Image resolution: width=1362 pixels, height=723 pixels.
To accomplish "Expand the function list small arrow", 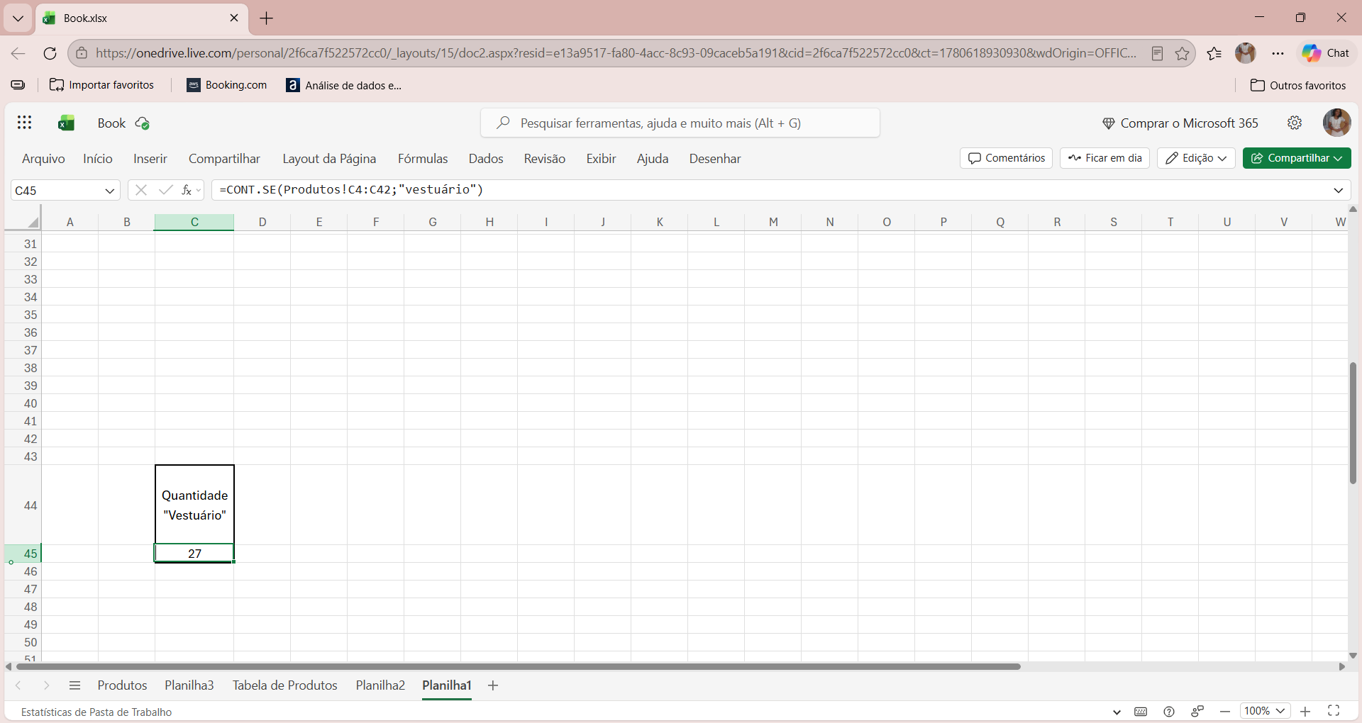I will 199,190.
